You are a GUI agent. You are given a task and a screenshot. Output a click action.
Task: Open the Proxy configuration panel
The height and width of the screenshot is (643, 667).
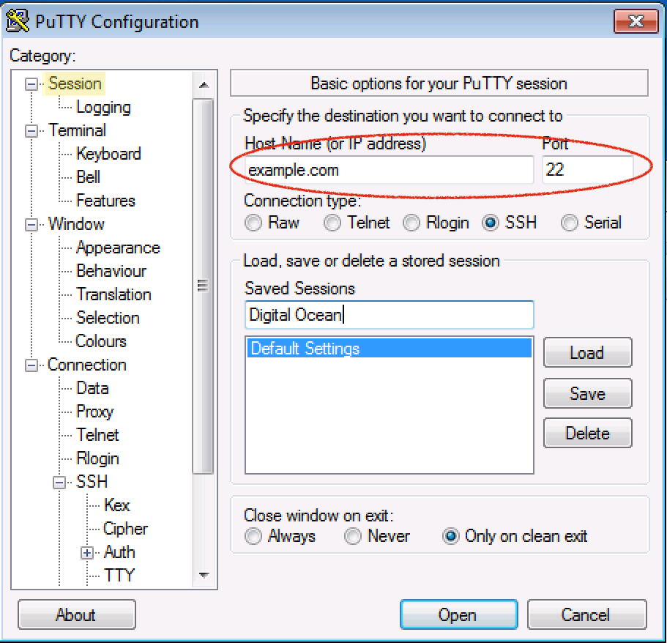[94, 412]
